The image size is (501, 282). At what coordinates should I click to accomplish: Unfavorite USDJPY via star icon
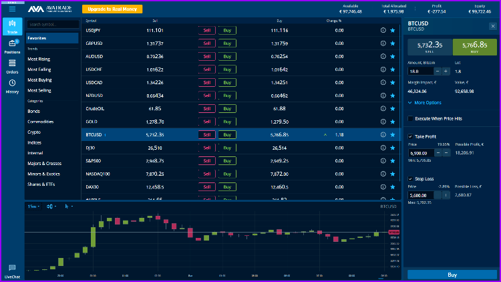pos(393,30)
